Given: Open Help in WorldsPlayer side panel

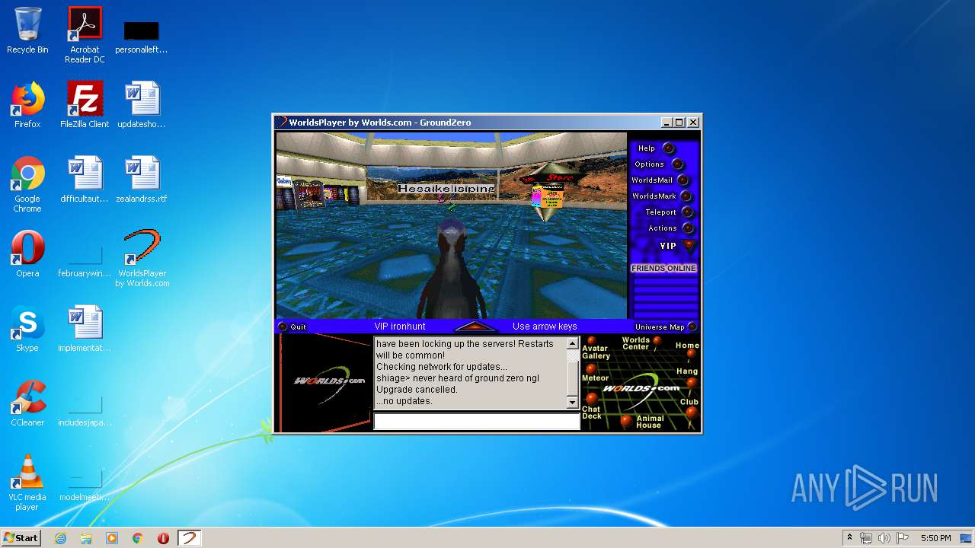Looking at the screenshot, I should pyautogui.click(x=656, y=148).
